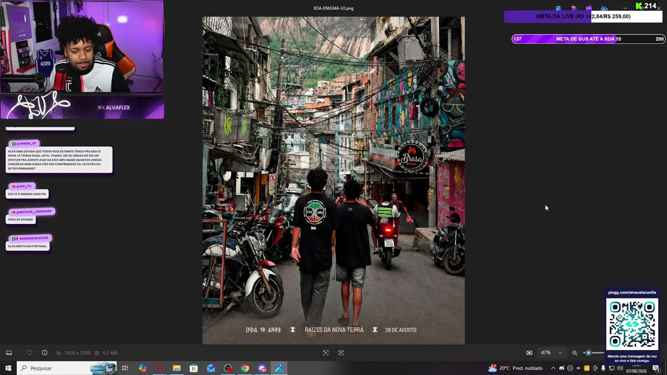Image resolution: width=667 pixels, height=375 pixels.
Task: Open the Photos edit image icon
Action: [x=558, y=8]
